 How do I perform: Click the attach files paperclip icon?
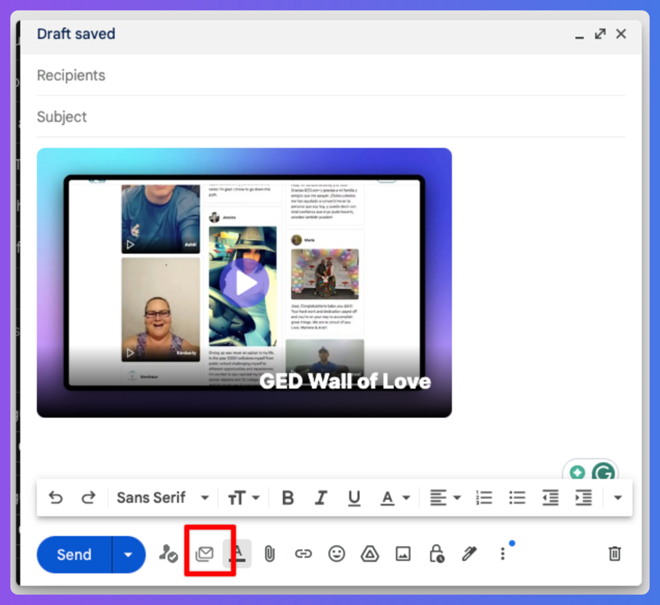270,554
